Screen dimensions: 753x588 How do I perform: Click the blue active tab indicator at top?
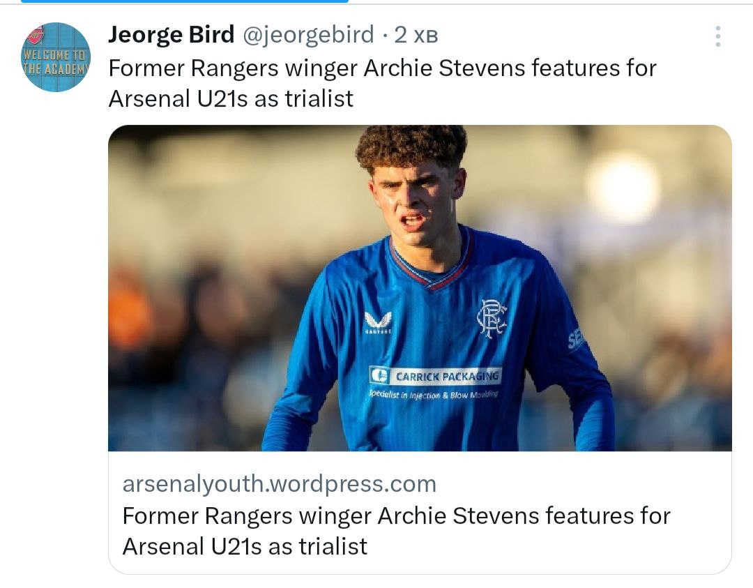184,1
